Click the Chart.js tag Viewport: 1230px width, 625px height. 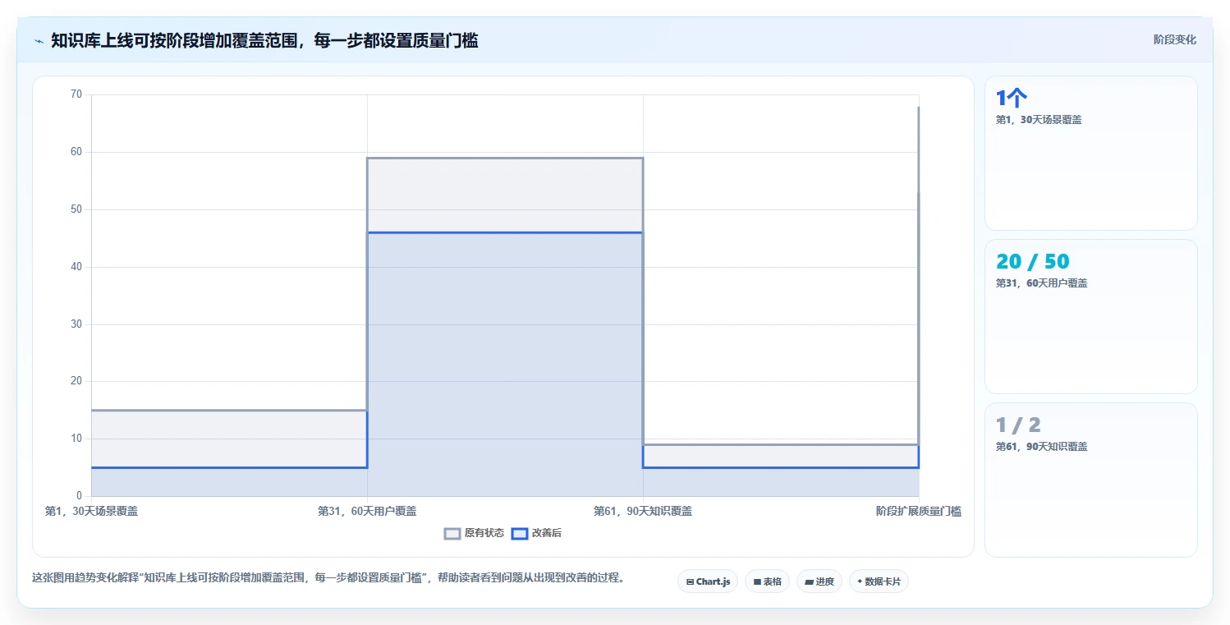click(707, 581)
